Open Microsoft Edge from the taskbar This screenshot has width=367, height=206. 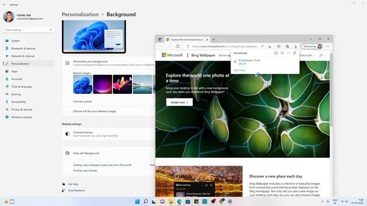[179, 201]
